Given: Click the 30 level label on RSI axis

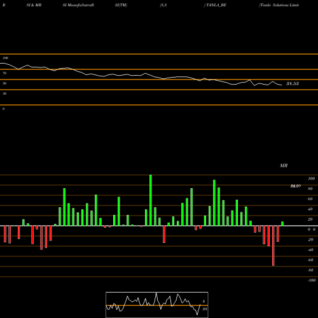Looking at the screenshot, I should pos(4,93).
